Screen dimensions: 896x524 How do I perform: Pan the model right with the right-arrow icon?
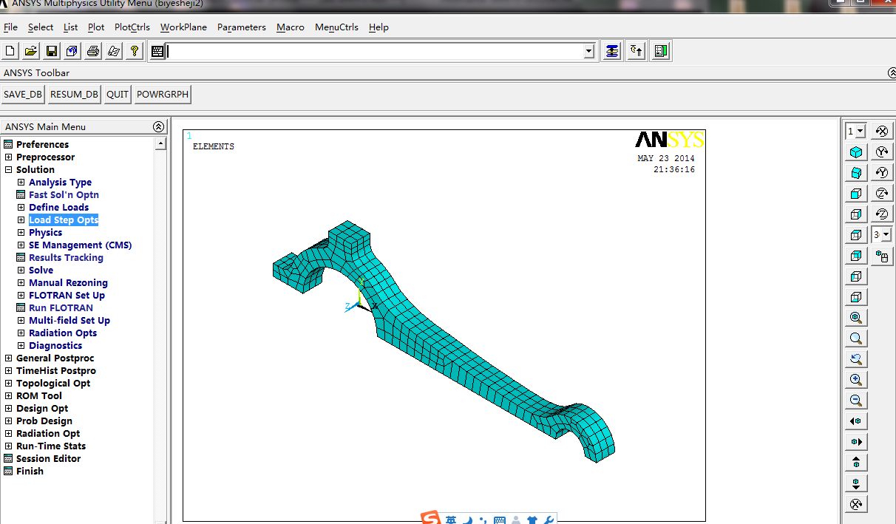856,442
